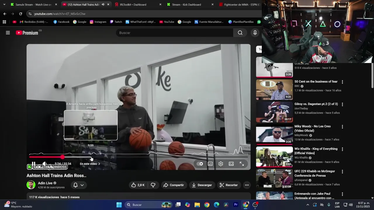The width and height of the screenshot is (374, 210).
Task: Switch player to theater mode
Action: click(x=231, y=164)
